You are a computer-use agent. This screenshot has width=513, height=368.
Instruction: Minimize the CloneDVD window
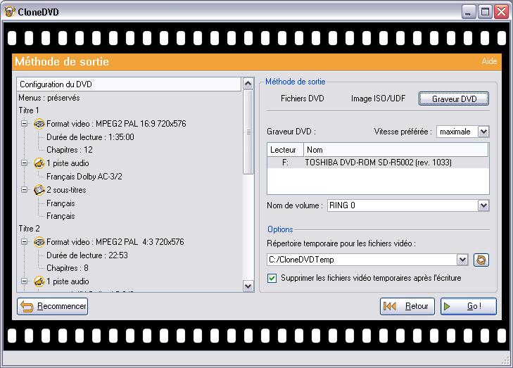pos(469,12)
